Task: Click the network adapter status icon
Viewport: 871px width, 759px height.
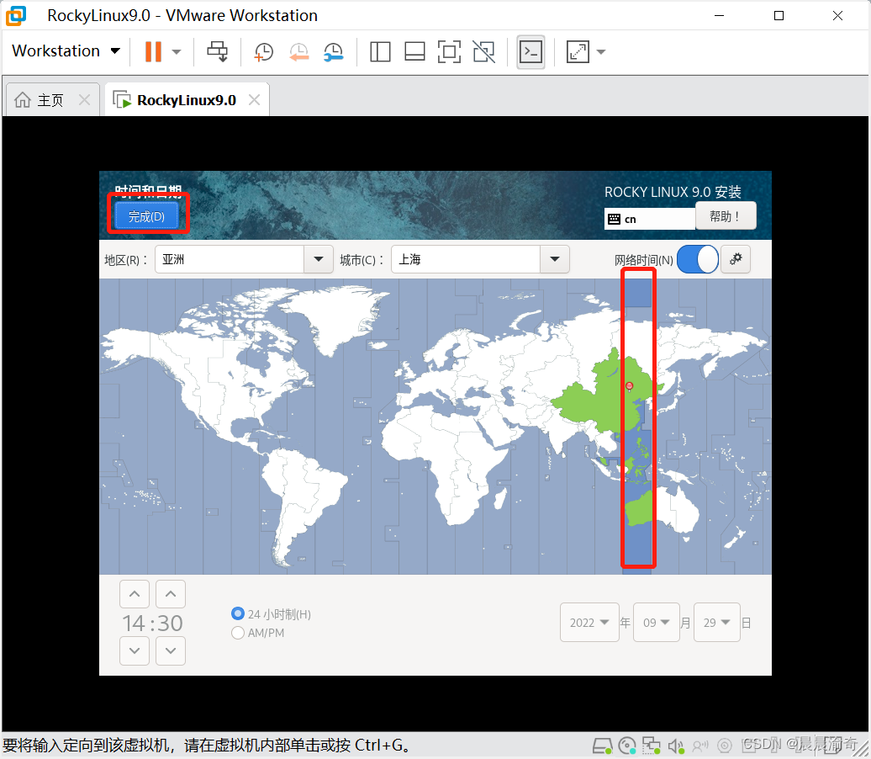Action: [651, 746]
